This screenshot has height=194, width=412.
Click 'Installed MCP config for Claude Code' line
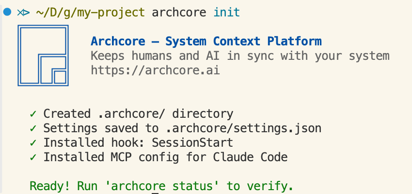(x=166, y=157)
